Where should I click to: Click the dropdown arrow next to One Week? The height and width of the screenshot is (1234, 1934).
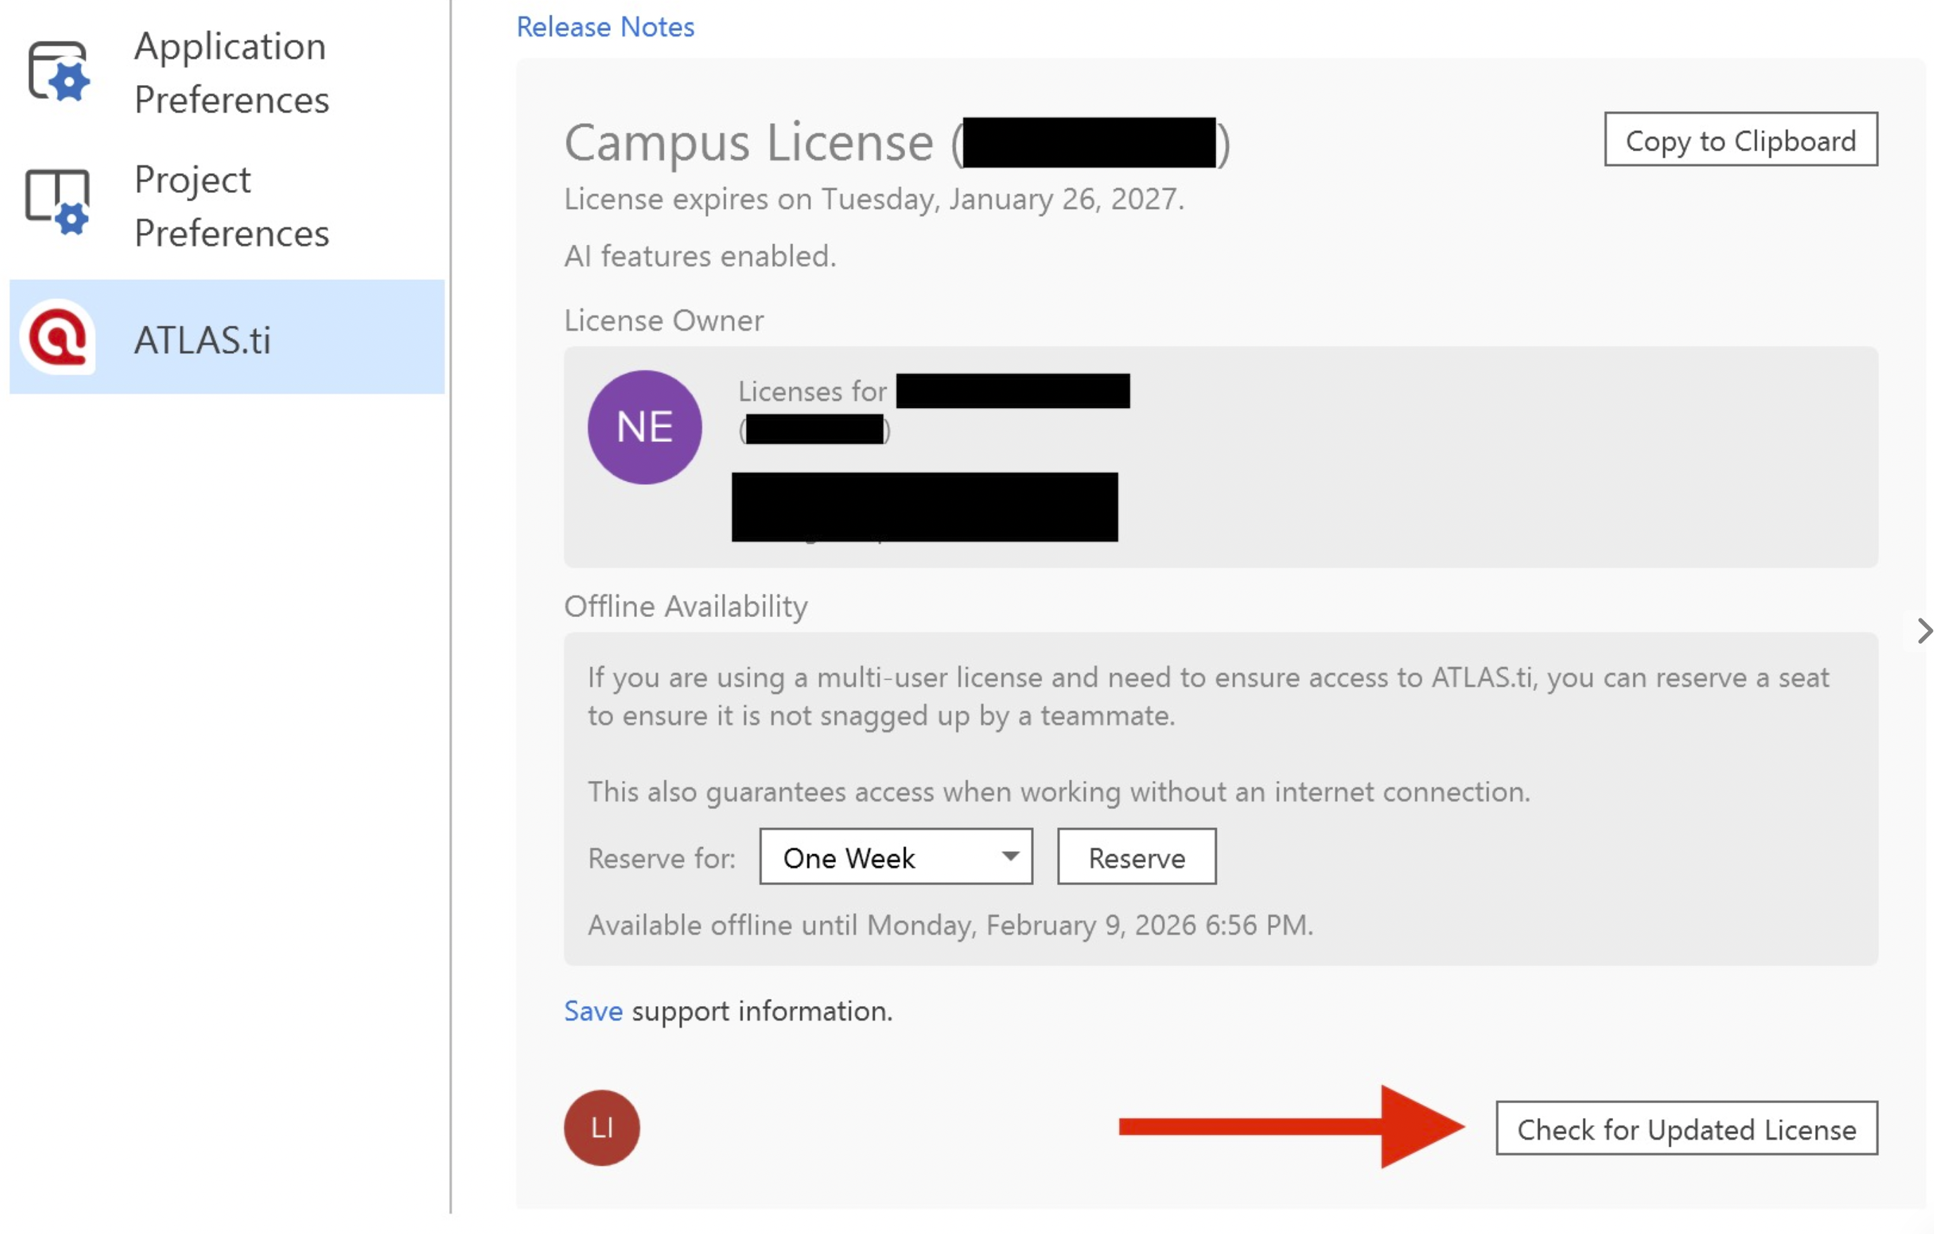pyautogui.click(x=1011, y=857)
